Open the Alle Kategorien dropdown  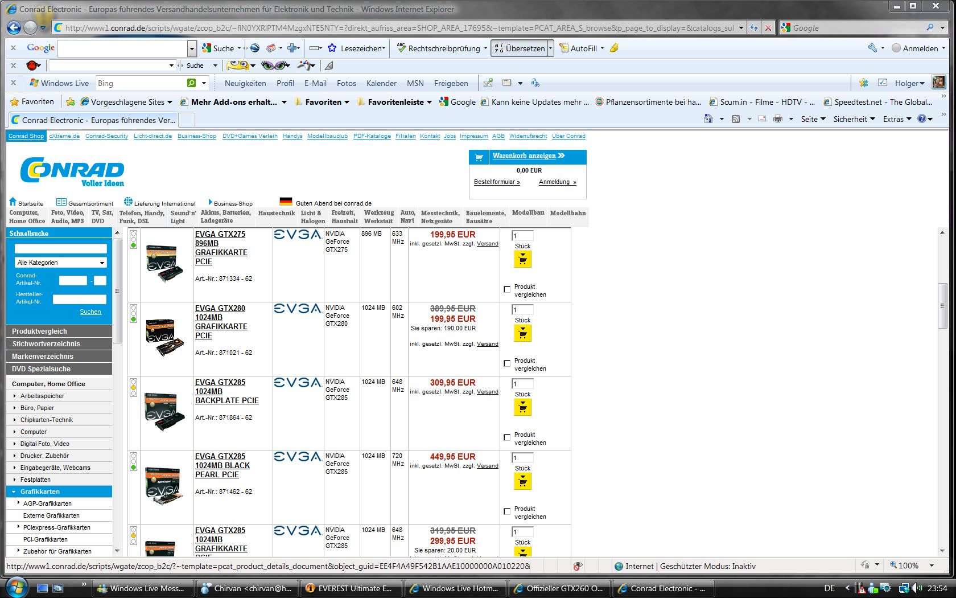coord(61,263)
